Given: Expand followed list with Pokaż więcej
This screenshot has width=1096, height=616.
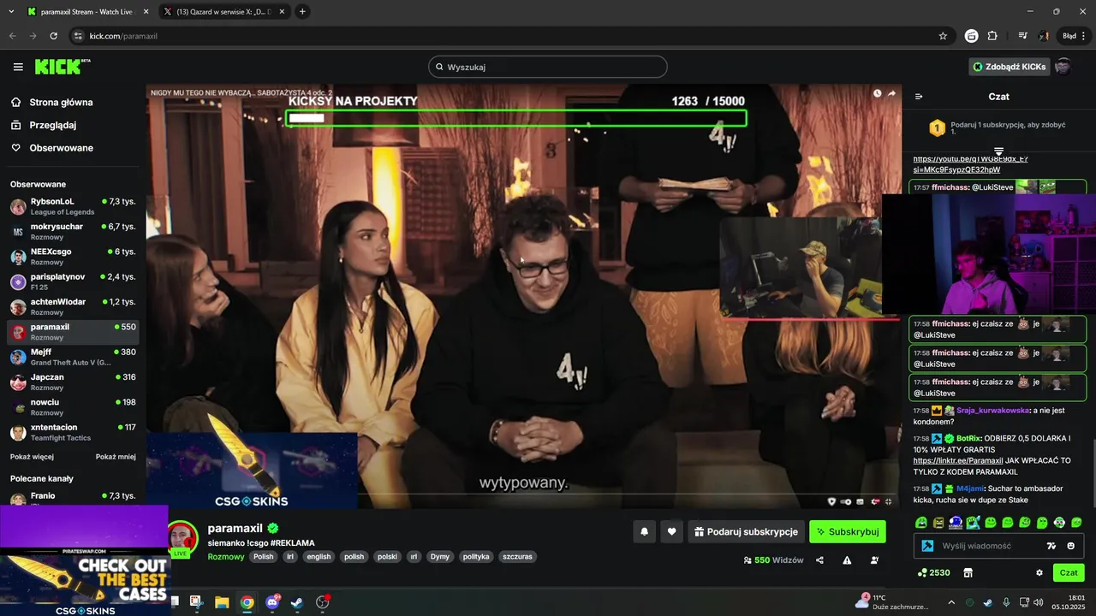Looking at the screenshot, I should (32, 457).
